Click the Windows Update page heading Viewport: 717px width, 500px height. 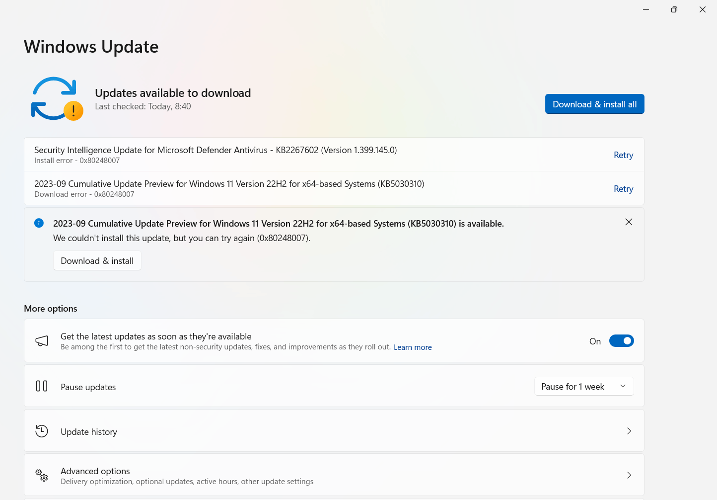pos(91,47)
